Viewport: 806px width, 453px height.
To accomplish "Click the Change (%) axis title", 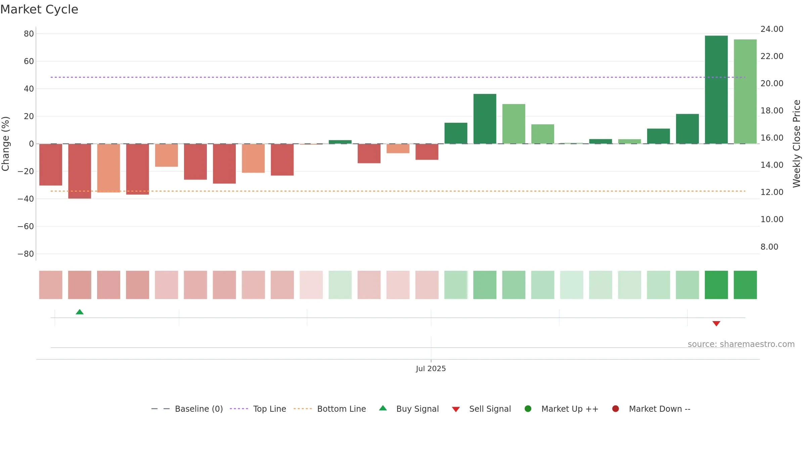I will click(x=5, y=144).
